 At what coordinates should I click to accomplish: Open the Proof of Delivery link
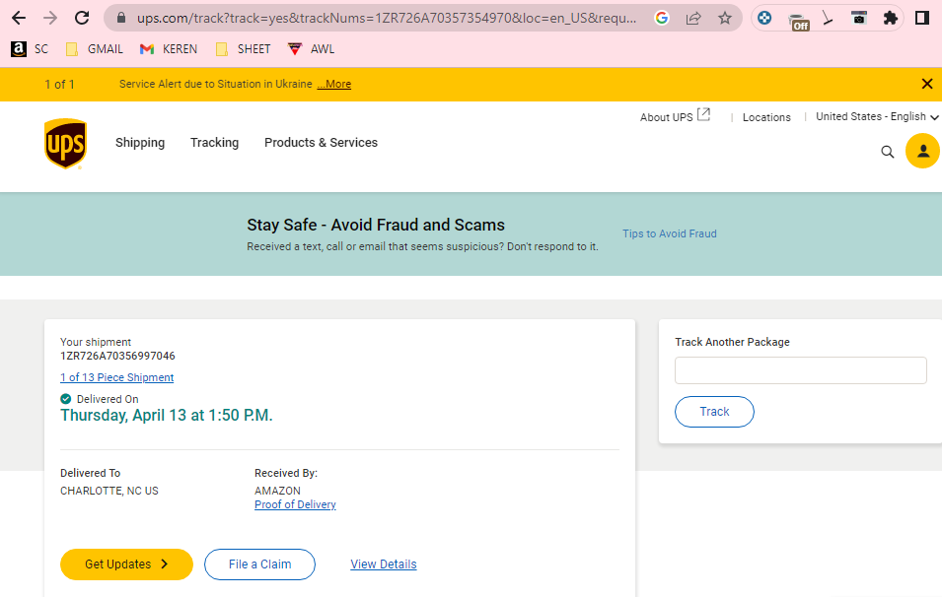click(x=295, y=504)
